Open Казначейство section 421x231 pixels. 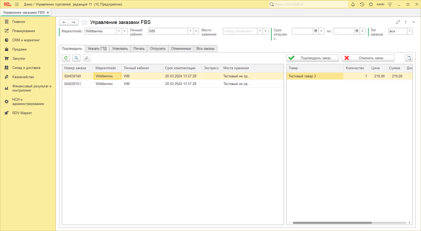(x=28, y=77)
